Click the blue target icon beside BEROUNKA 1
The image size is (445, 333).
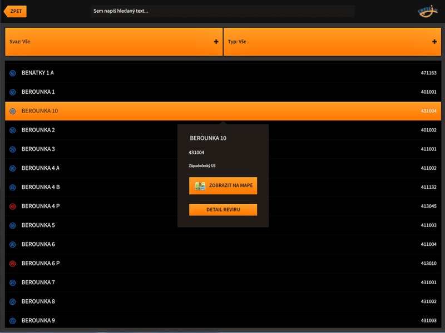click(x=12, y=92)
